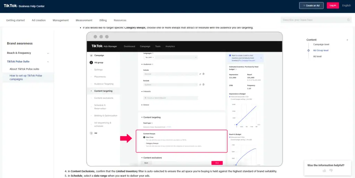Click the Back button in the screenshot
Image resolution: width=355 pixels, height=178 pixels.
[146, 163]
